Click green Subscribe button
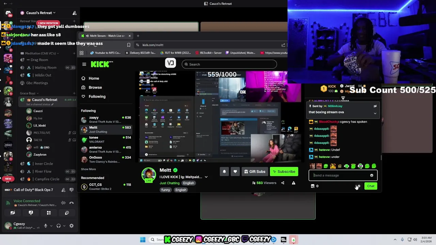 (x=284, y=171)
